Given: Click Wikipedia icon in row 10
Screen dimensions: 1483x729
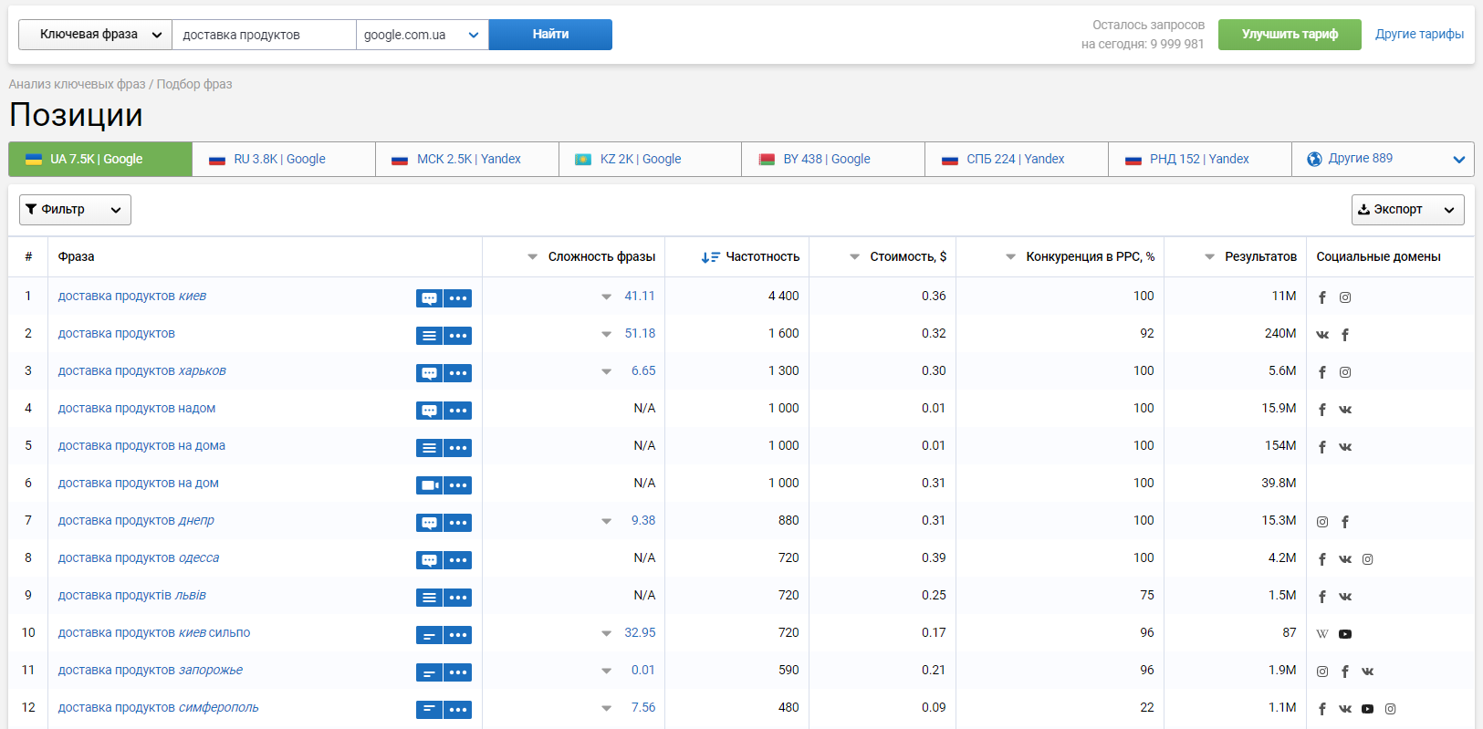Looking at the screenshot, I should (1322, 634).
